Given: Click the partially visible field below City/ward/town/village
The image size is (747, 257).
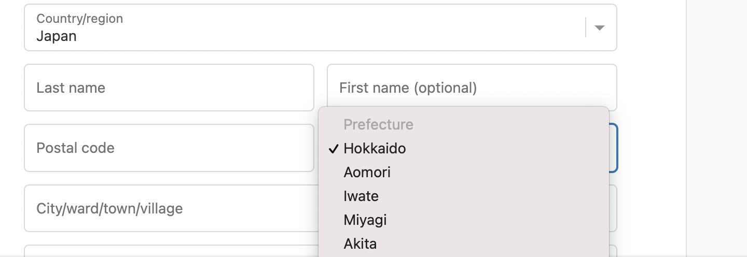Looking at the screenshot, I should (169, 251).
